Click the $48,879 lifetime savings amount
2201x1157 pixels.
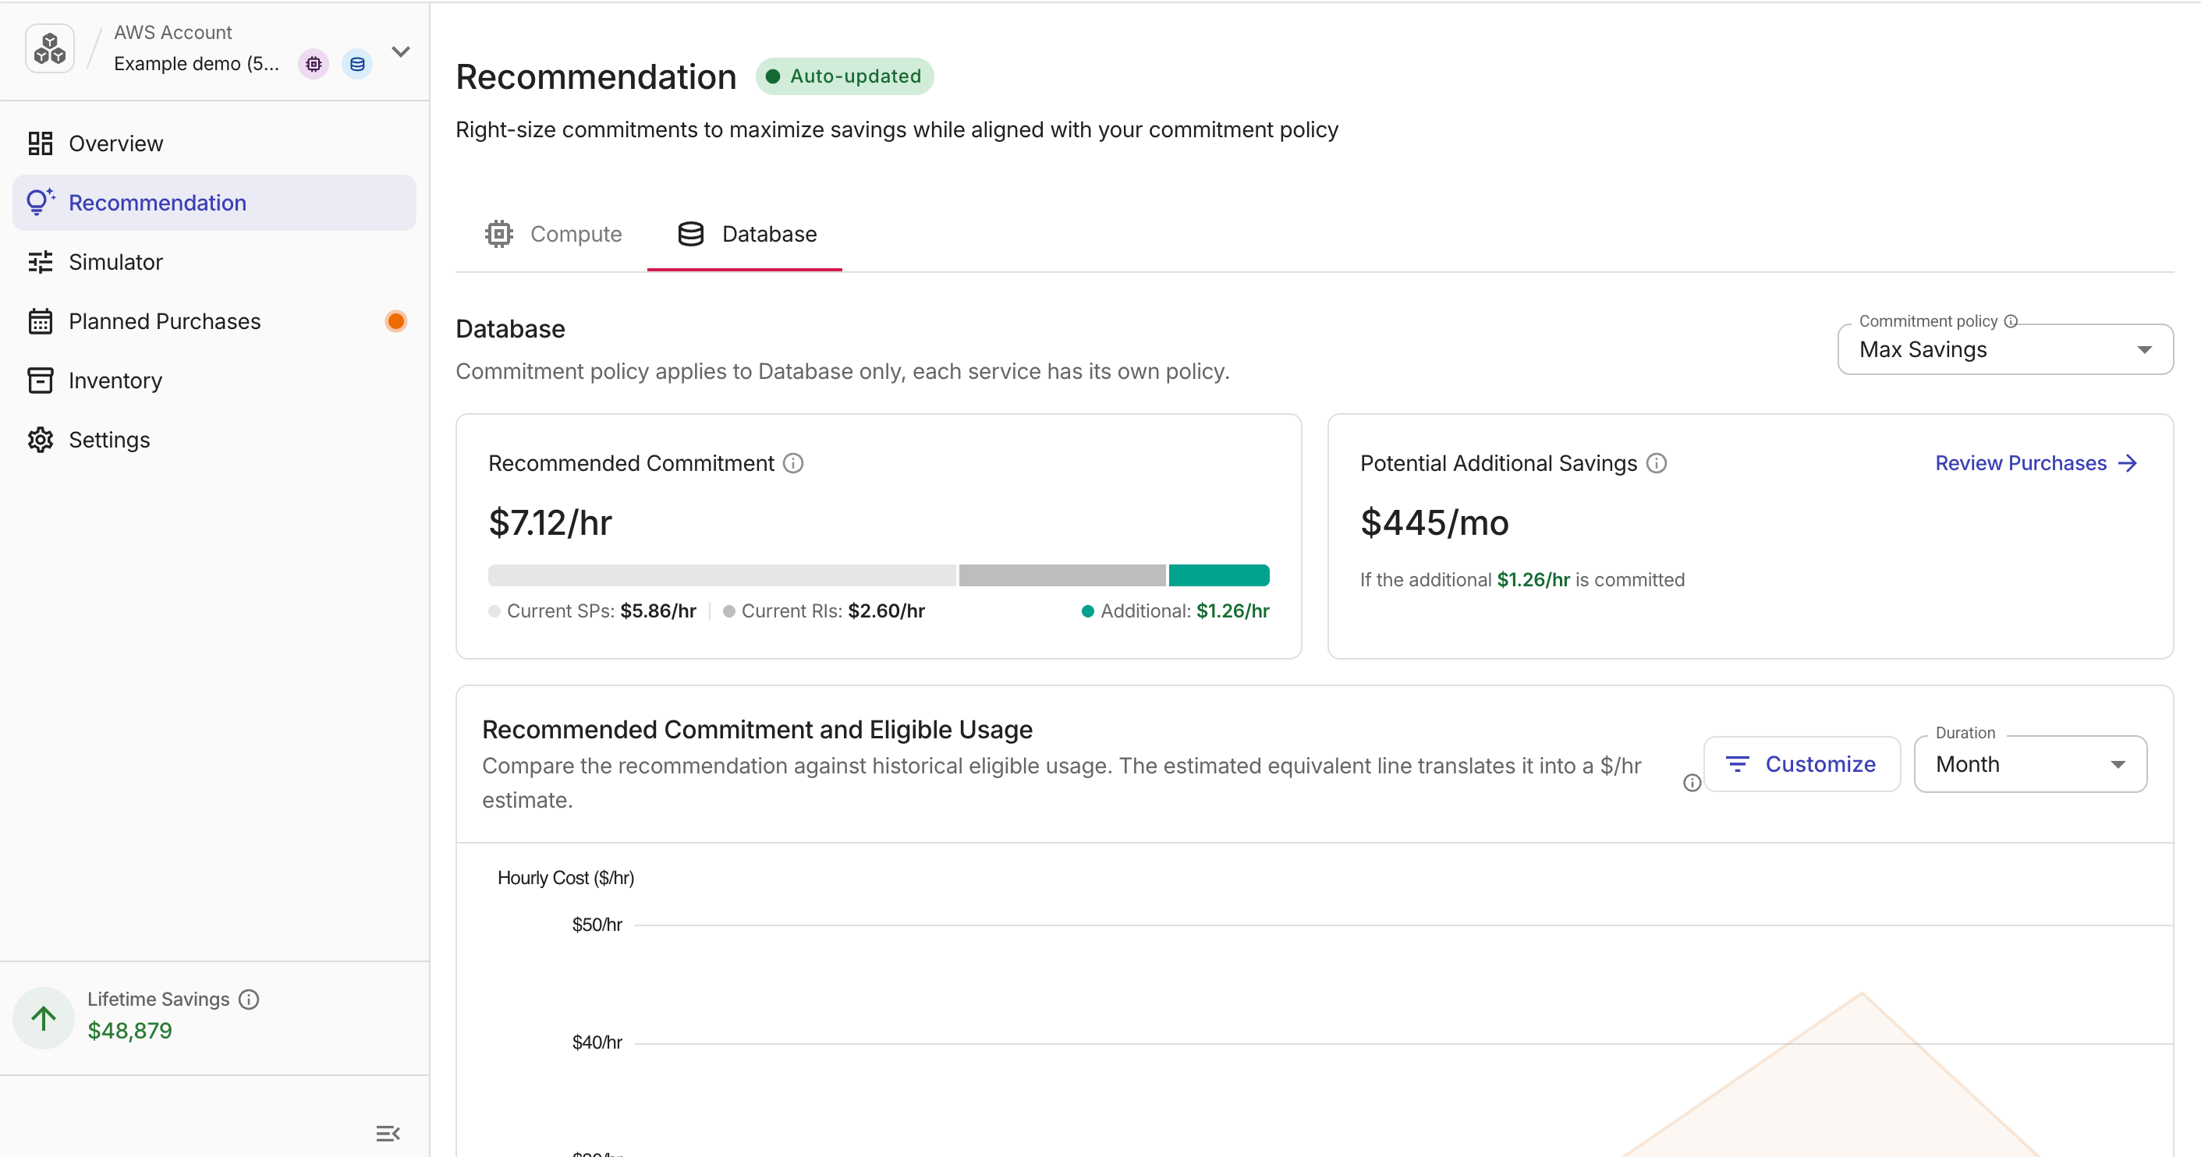pos(130,1031)
